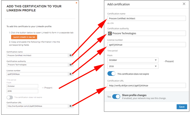Copy the License number value

point(71,74)
